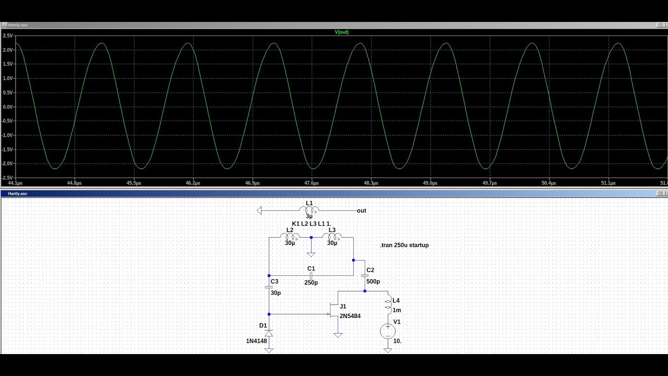Image resolution: width=668 pixels, height=376 pixels.
Task: Click the ground symbol below diode D1
Action: pyautogui.click(x=269, y=350)
